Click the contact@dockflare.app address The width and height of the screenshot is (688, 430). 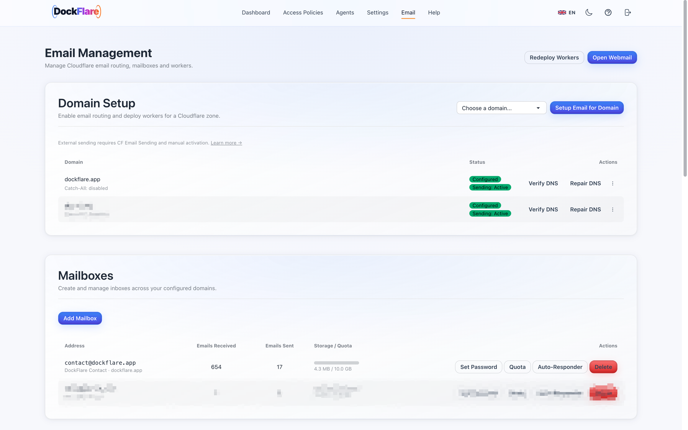click(x=100, y=363)
